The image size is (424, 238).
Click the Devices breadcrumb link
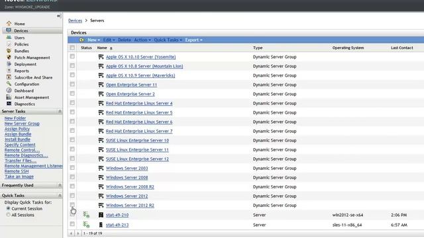pos(75,20)
